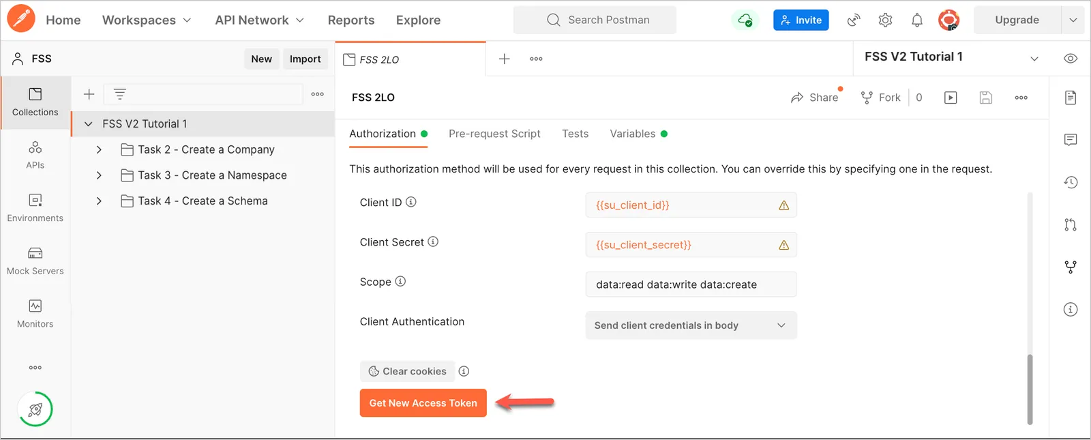Select the Authorization tab

(x=388, y=134)
